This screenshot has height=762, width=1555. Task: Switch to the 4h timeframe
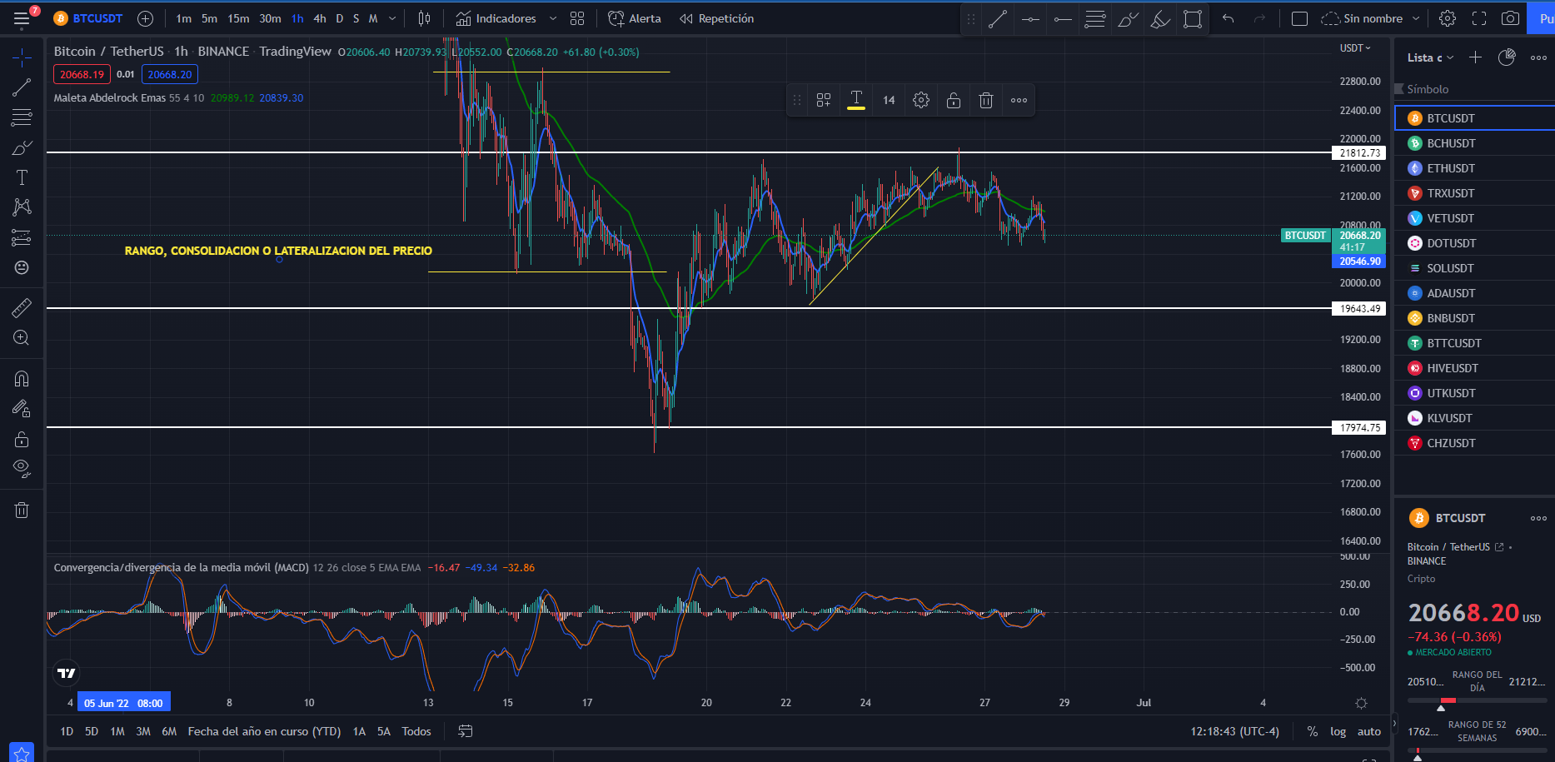click(320, 18)
